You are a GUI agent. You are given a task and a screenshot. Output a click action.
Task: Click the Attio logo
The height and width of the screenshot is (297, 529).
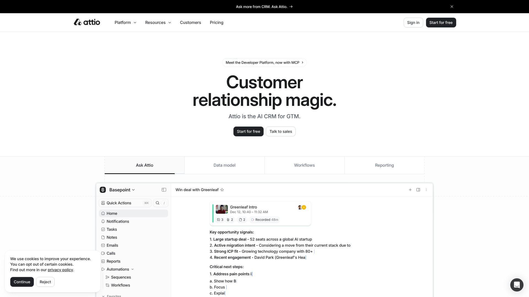pyautogui.click(x=87, y=22)
